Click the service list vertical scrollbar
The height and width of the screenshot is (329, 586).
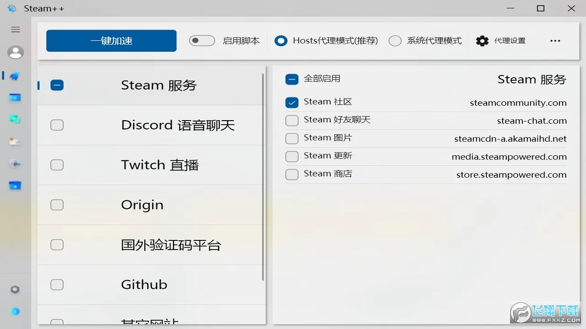click(x=263, y=177)
